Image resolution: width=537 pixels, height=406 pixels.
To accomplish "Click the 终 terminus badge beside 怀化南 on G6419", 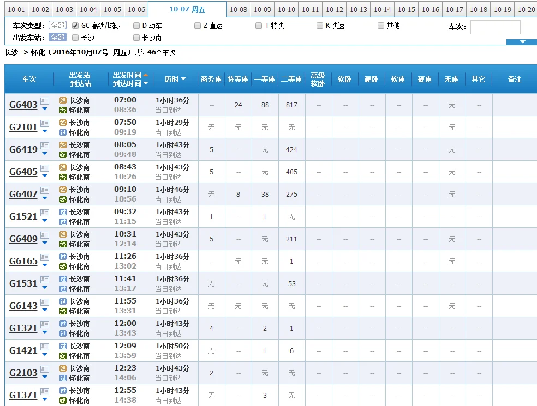I will 63,153.
